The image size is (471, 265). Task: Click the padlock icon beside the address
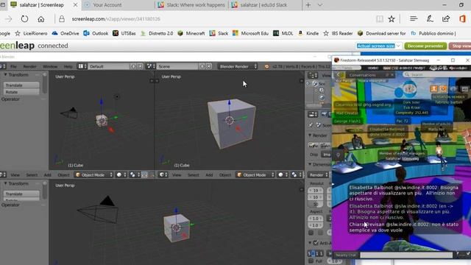62,19
